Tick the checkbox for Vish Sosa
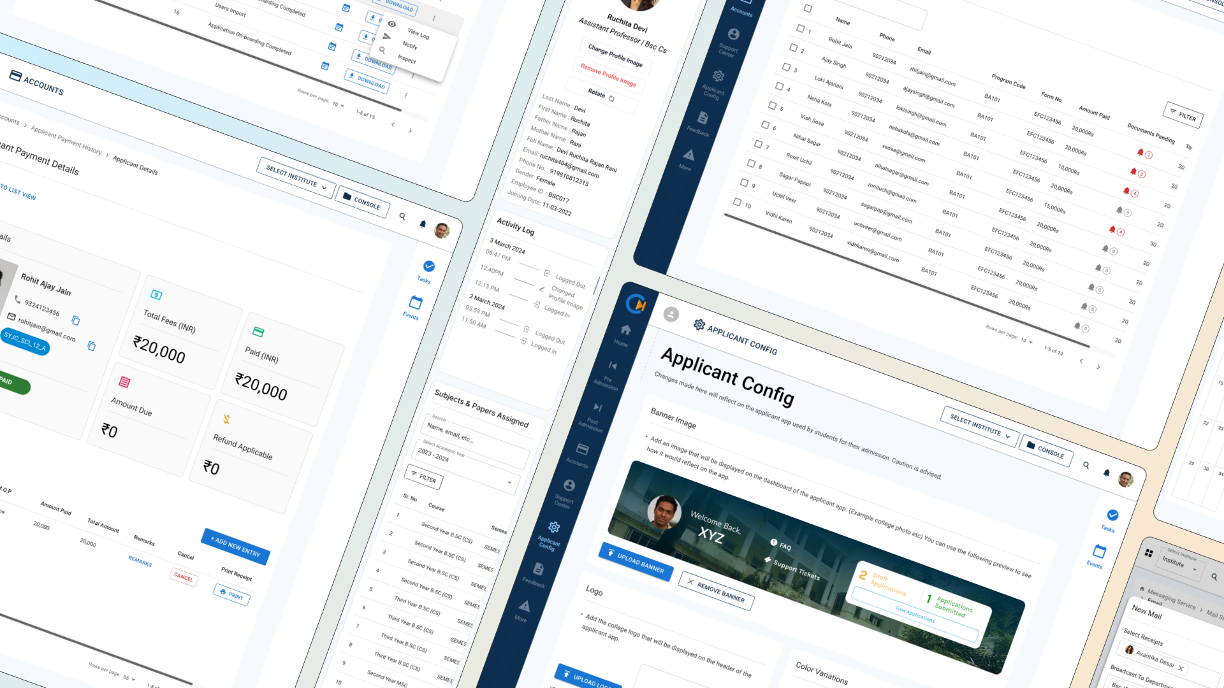Viewport: 1224px width, 688px height. (772, 105)
